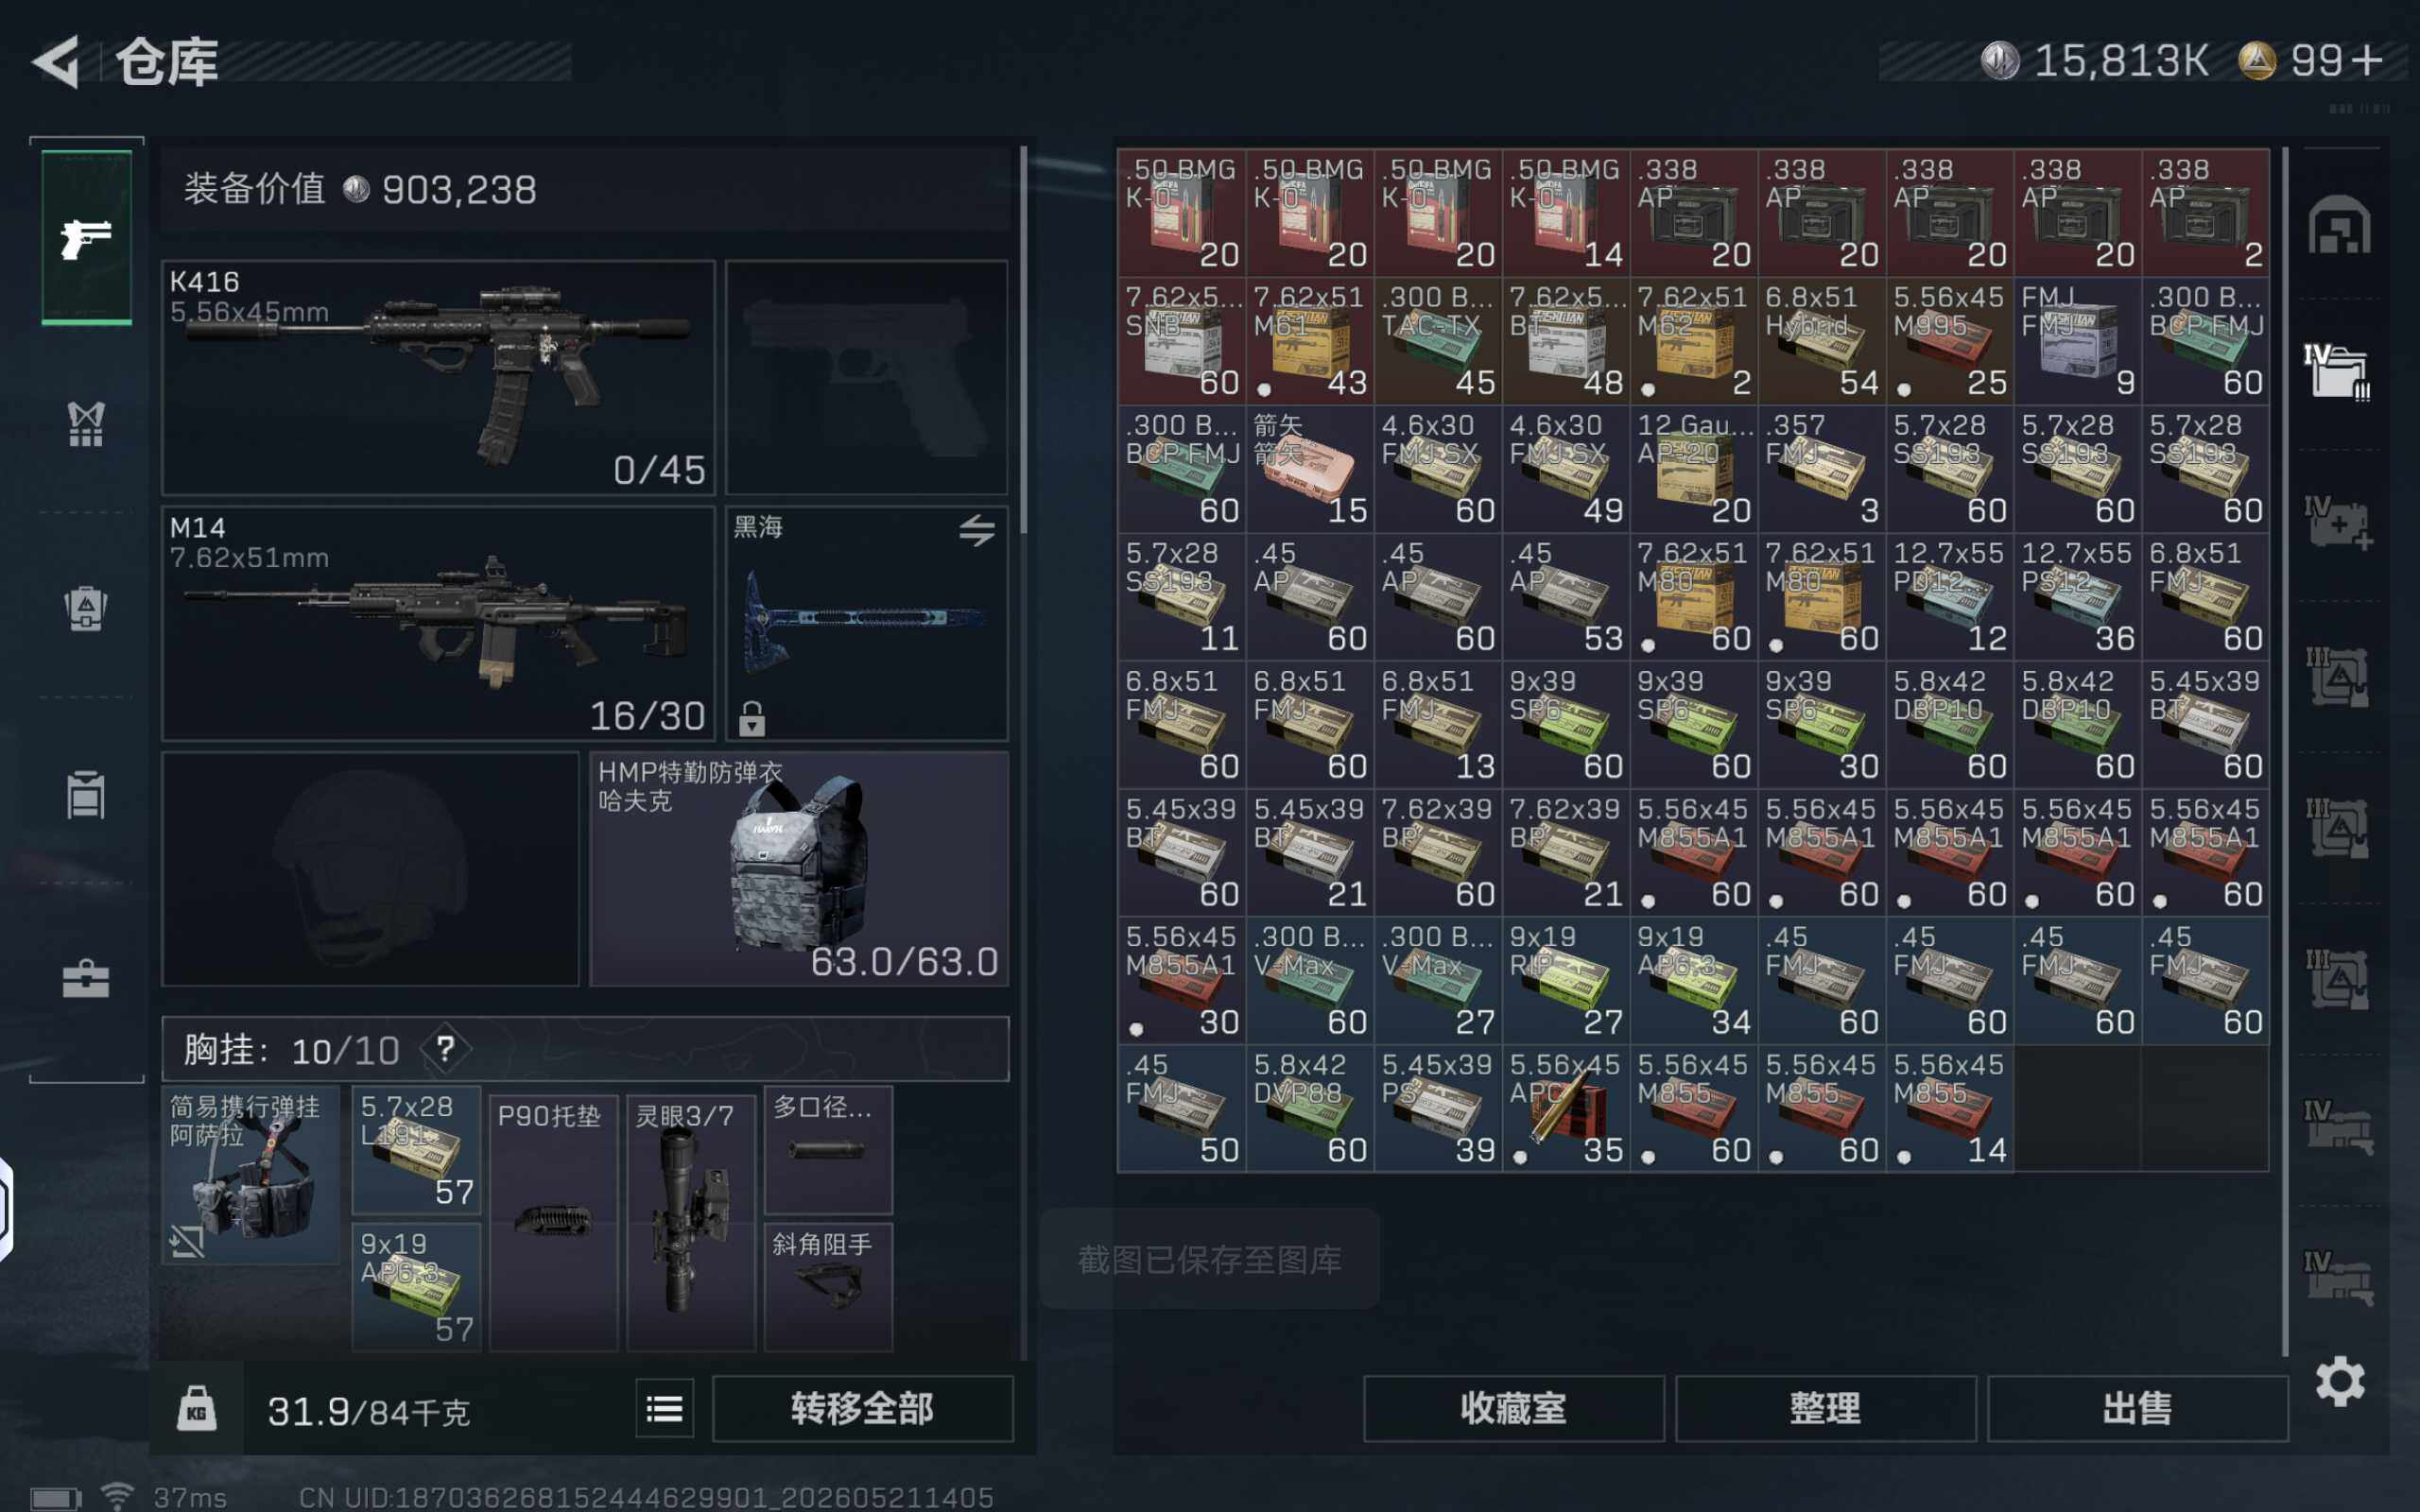Click the KG weight icon
This screenshot has height=1512, width=2420.
click(197, 1410)
